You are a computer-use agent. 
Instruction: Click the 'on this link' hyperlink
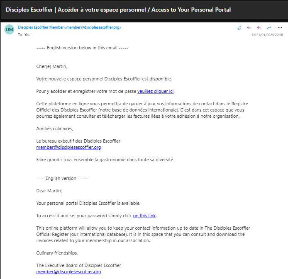[x=144, y=216]
